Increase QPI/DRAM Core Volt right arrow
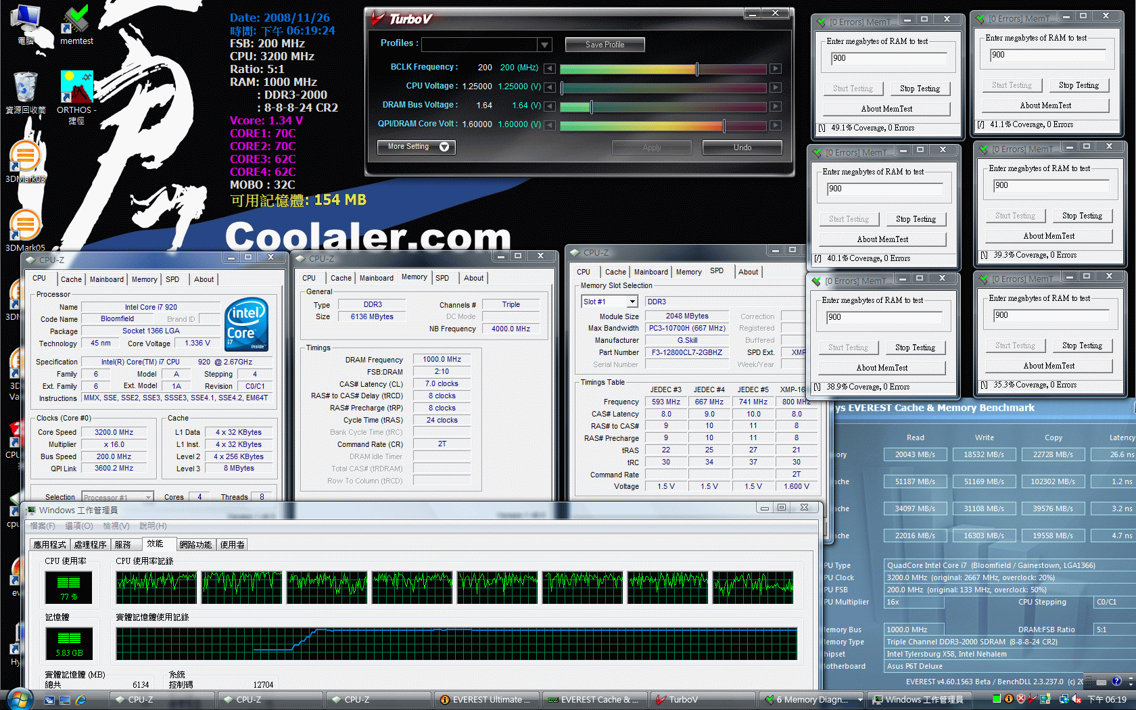 tap(776, 125)
